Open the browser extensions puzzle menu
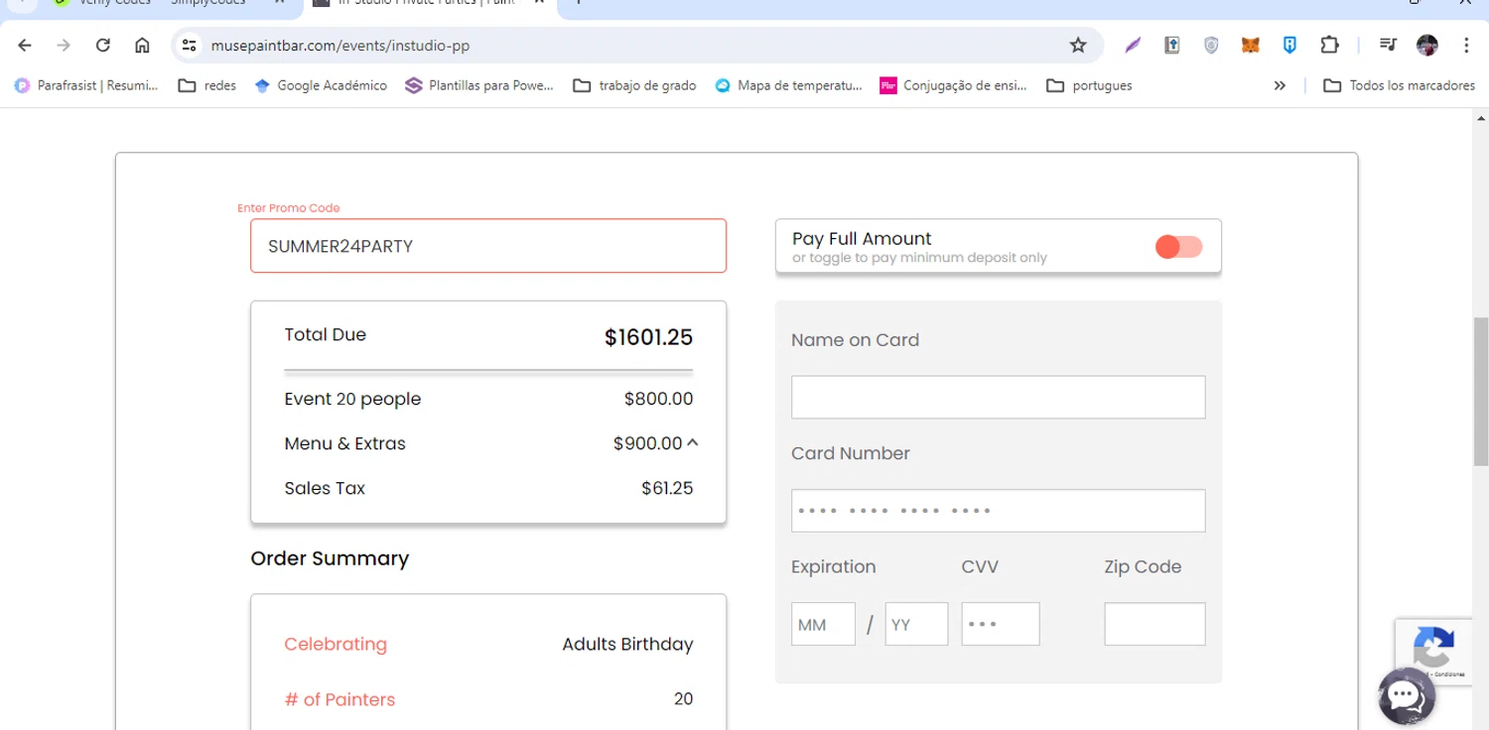The image size is (1489, 730). pyautogui.click(x=1329, y=46)
